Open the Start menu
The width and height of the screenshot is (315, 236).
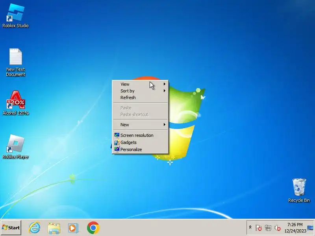(11, 228)
